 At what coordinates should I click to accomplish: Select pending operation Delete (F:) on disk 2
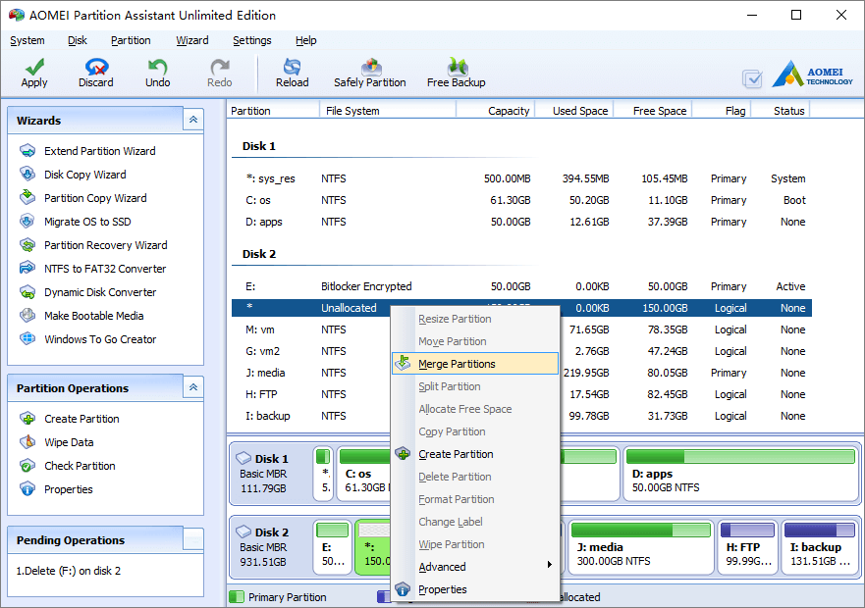tap(69, 571)
